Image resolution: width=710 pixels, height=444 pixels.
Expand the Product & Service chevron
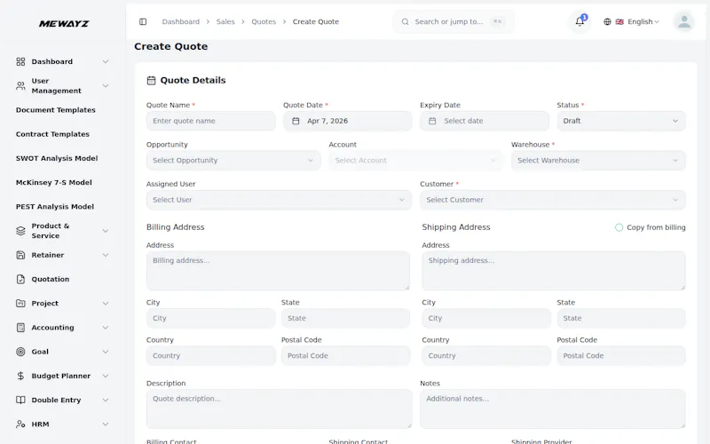pyautogui.click(x=106, y=231)
